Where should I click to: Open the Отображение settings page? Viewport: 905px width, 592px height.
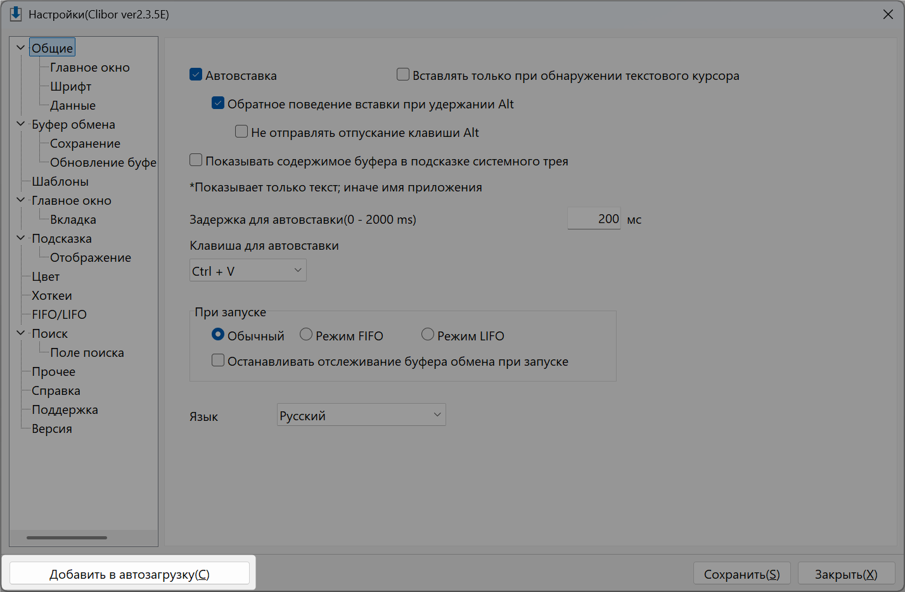(91, 257)
